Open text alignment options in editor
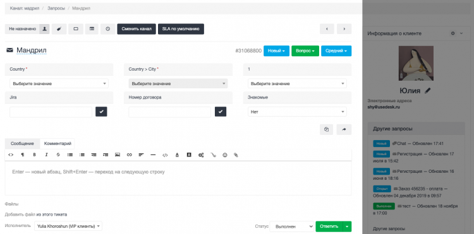This screenshot has height=234, width=474. pyautogui.click(x=141, y=155)
